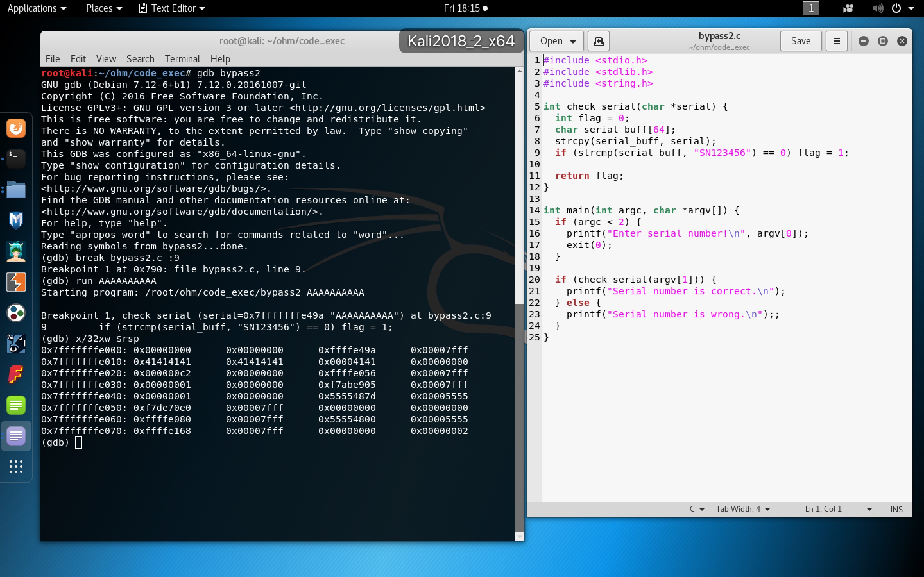Image resolution: width=924 pixels, height=577 pixels.
Task: Launch the Terminal from the dock
Action: tap(16, 159)
